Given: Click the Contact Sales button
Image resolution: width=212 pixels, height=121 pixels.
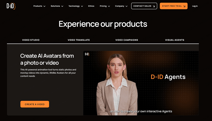Looking at the screenshot, I should pyautogui.click(x=144, y=6).
